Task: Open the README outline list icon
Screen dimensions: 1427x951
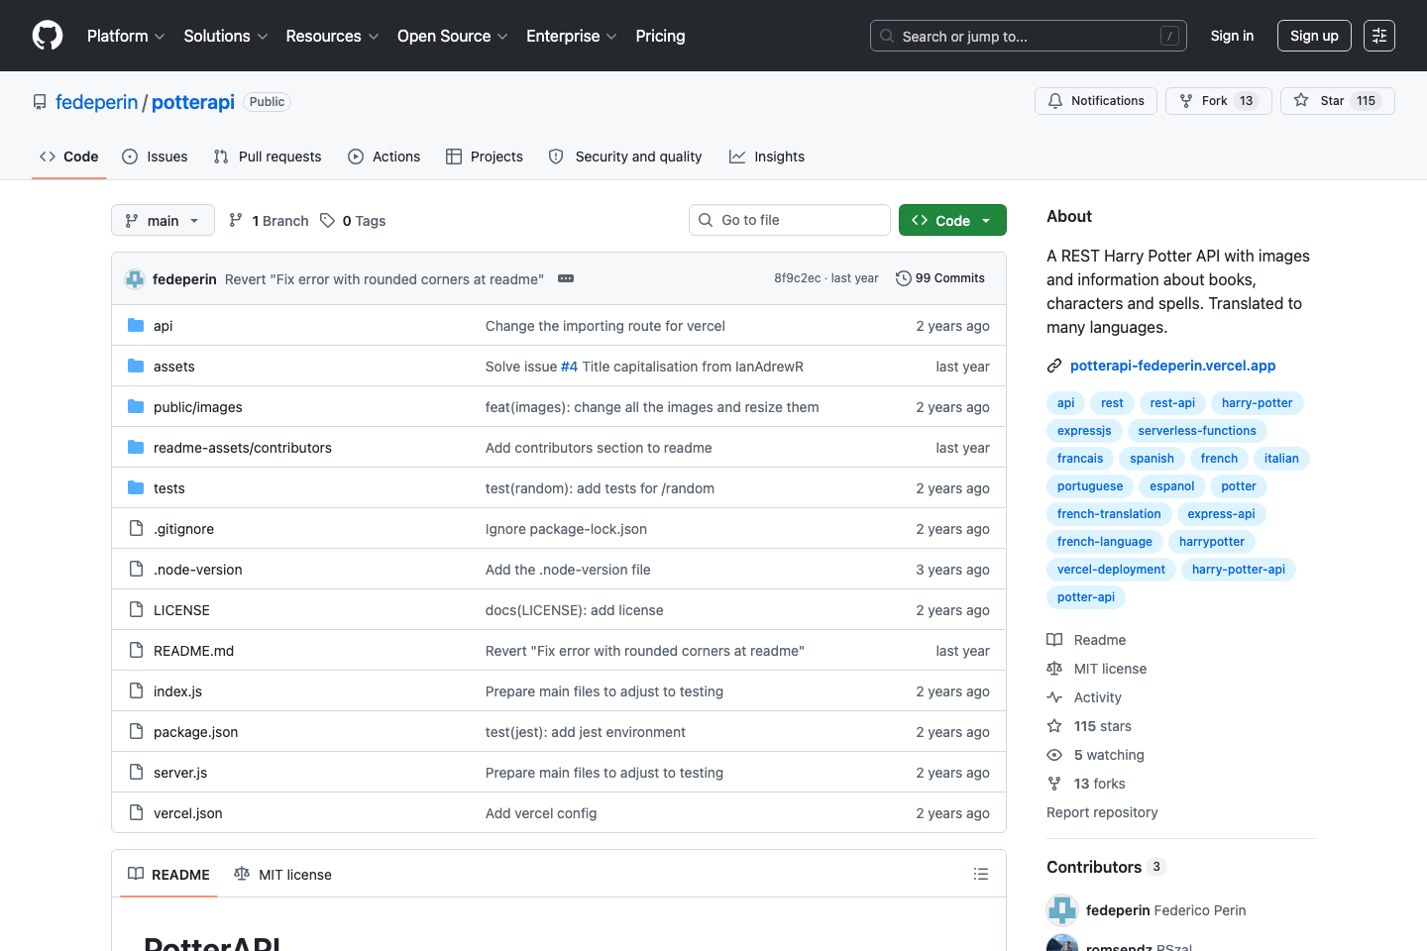Action: pyautogui.click(x=981, y=874)
